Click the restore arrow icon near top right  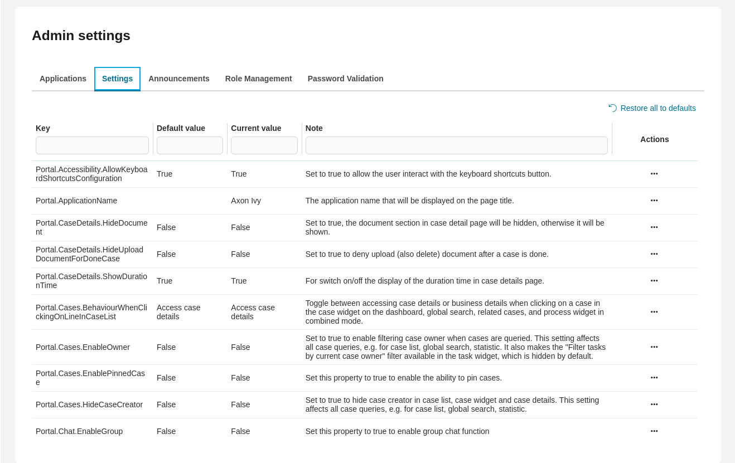click(612, 108)
